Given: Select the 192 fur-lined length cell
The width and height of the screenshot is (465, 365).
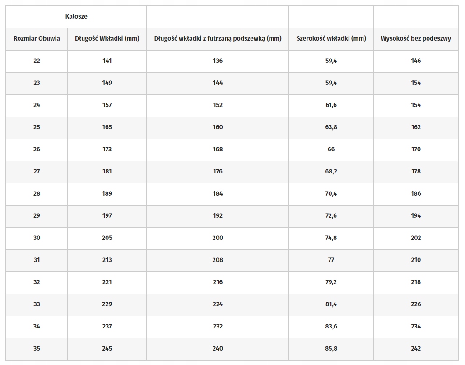Looking at the screenshot, I should [x=218, y=216].
